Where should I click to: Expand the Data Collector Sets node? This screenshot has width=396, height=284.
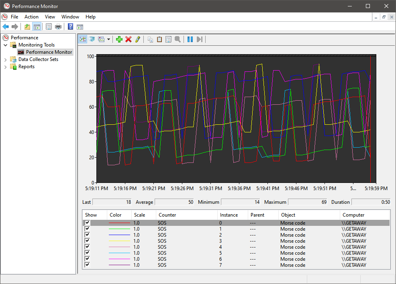point(5,59)
